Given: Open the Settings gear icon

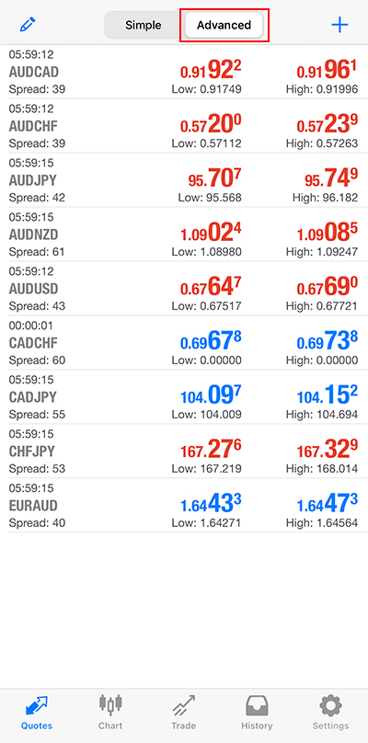Looking at the screenshot, I should [x=330, y=705].
